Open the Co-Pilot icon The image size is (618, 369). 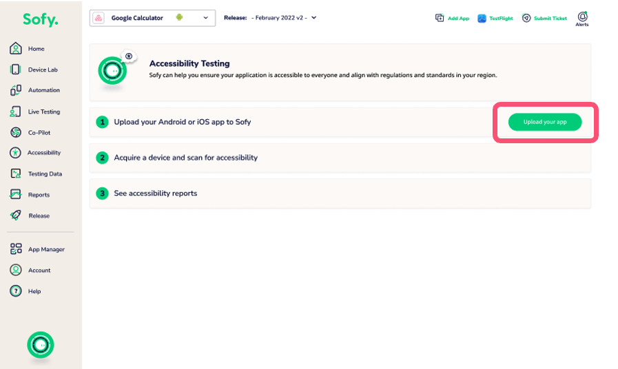coord(16,132)
